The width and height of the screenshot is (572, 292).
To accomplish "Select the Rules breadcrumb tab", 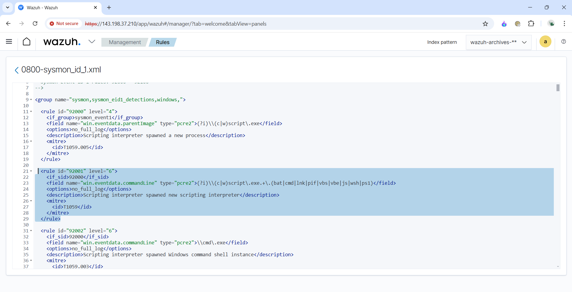I will tap(163, 42).
